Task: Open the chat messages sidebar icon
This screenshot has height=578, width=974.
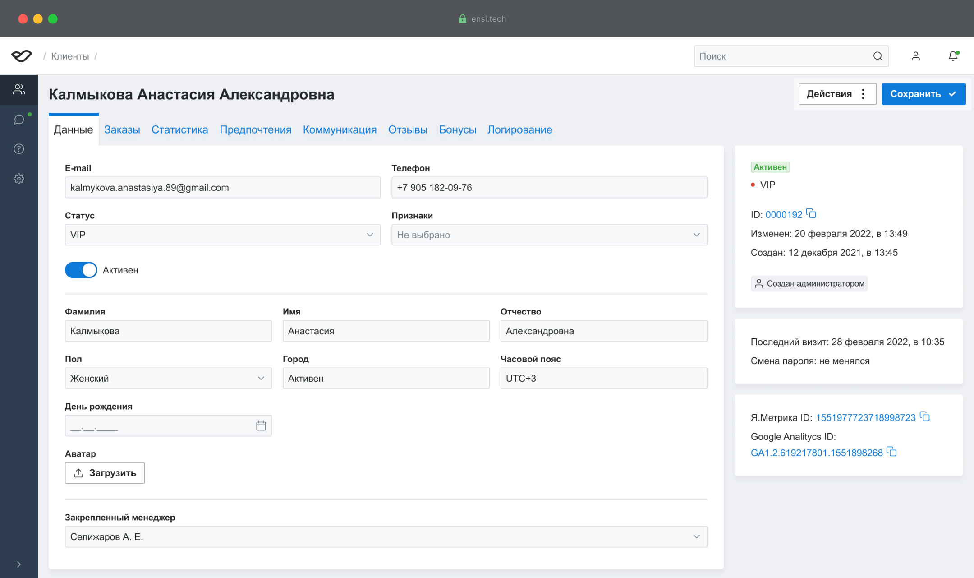Action: (x=18, y=120)
